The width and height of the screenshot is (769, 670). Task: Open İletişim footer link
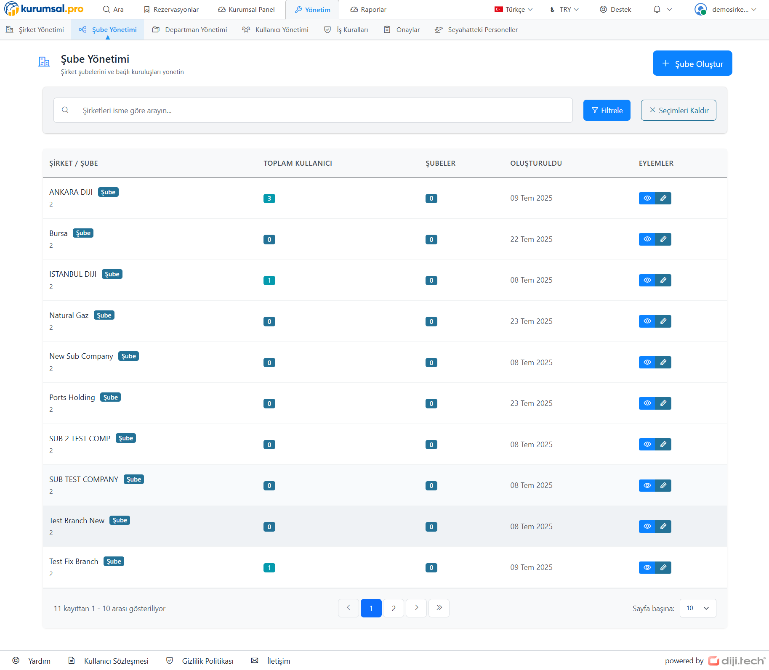point(271,661)
